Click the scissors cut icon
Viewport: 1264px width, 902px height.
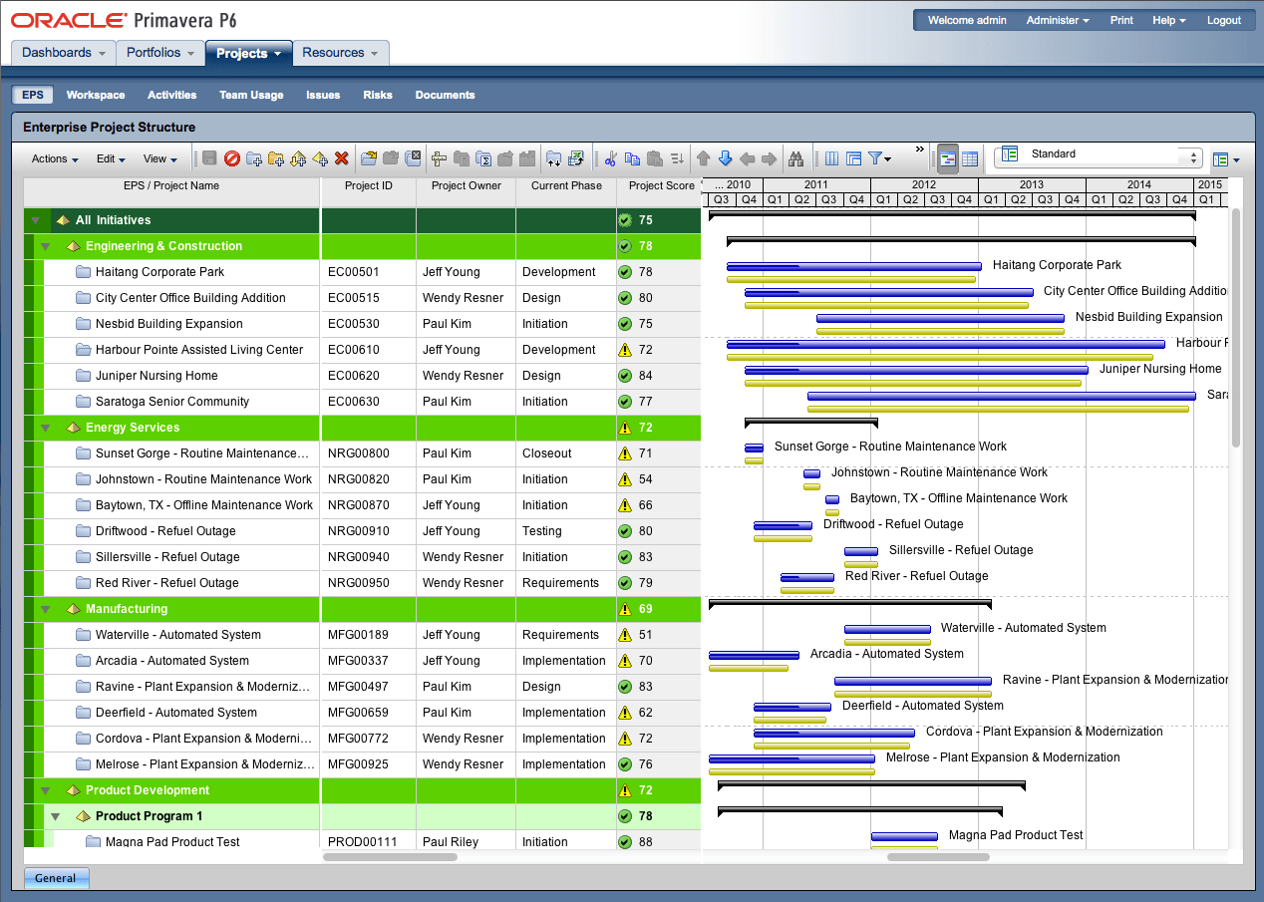click(610, 158)
